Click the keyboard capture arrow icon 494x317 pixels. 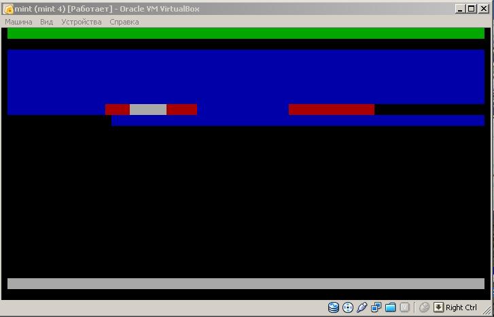(x=438, y=307)
